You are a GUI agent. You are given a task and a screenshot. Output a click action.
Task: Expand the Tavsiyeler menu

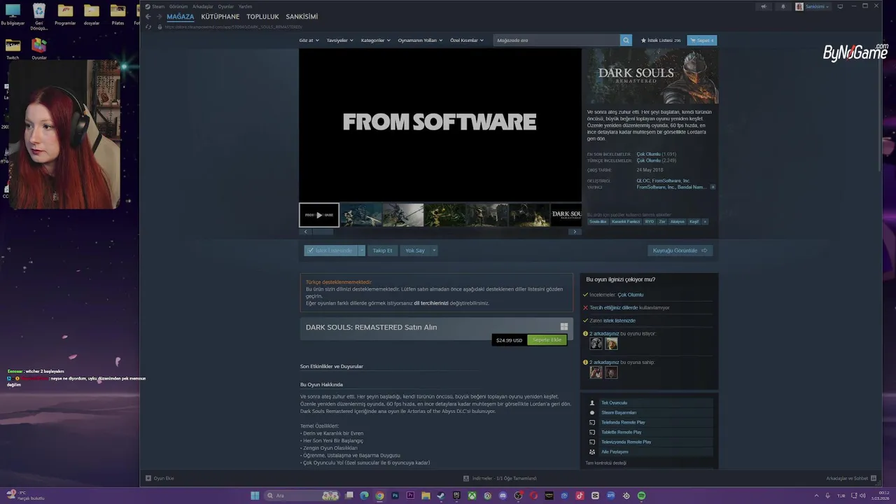[339, 41]
